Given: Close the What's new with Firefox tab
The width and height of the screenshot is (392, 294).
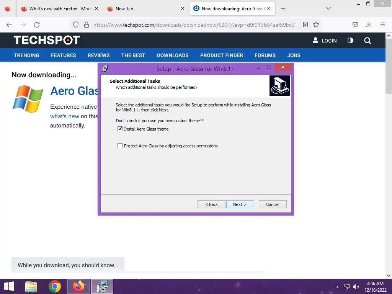Looking at the screenshot, I should (x=96, y=8).
